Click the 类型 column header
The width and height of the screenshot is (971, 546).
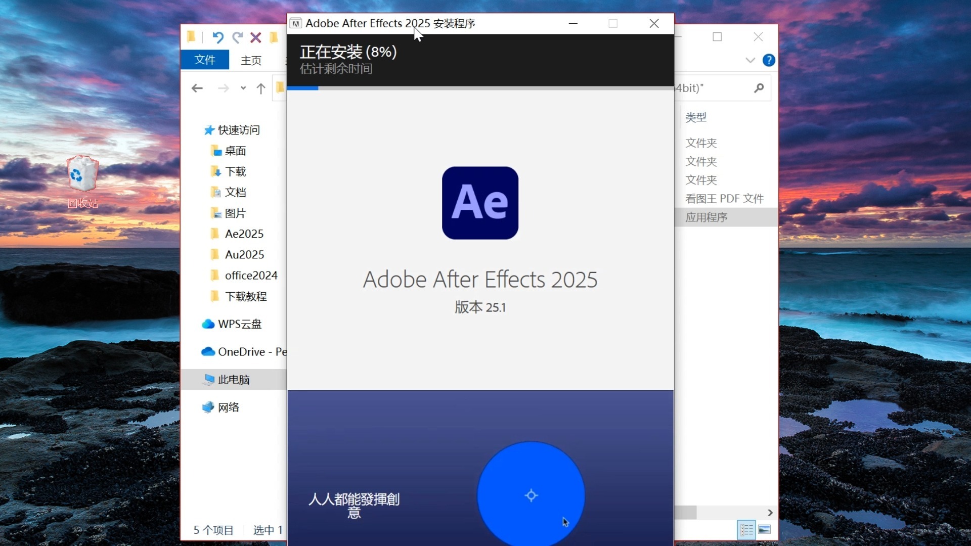pyautogui.click(x=696, y=117)
